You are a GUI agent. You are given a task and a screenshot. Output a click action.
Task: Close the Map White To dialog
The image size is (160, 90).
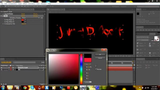[x=104, y=49]
